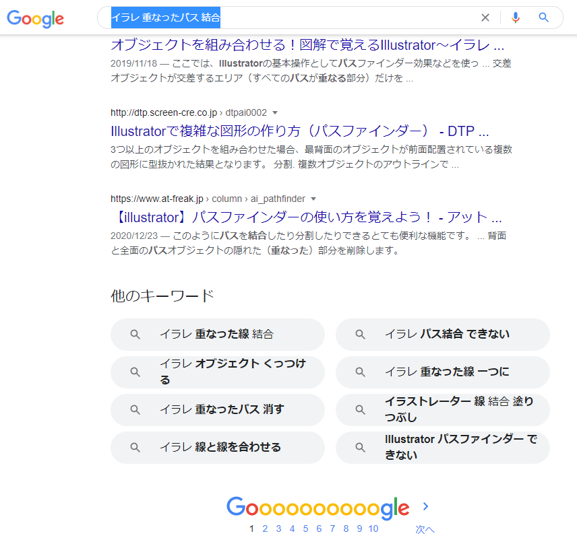The height and width of the screenshot is (546, 577).
Task: Click the Google logo in the header
Action: tap(35, 18)
